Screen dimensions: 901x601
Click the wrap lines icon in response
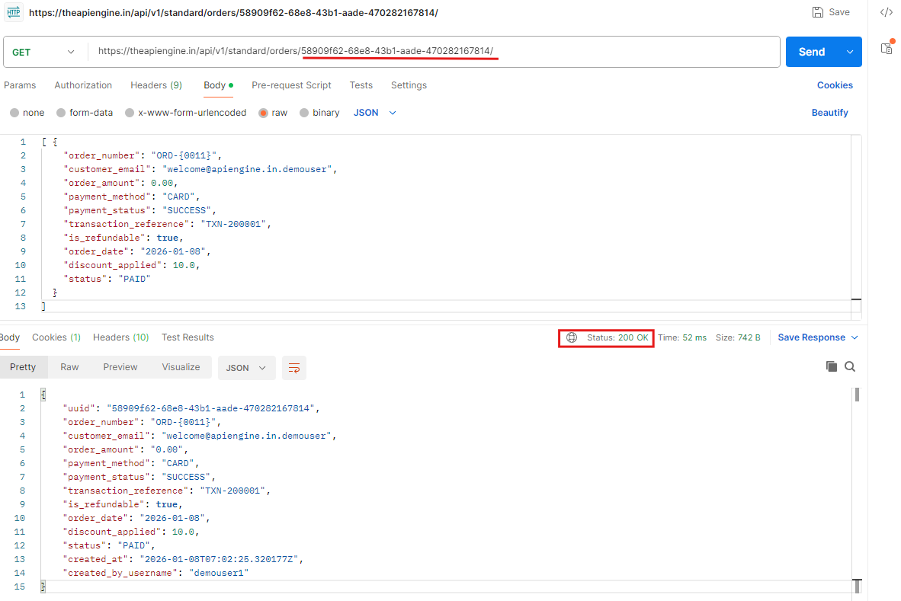click(x=293, y=368)
